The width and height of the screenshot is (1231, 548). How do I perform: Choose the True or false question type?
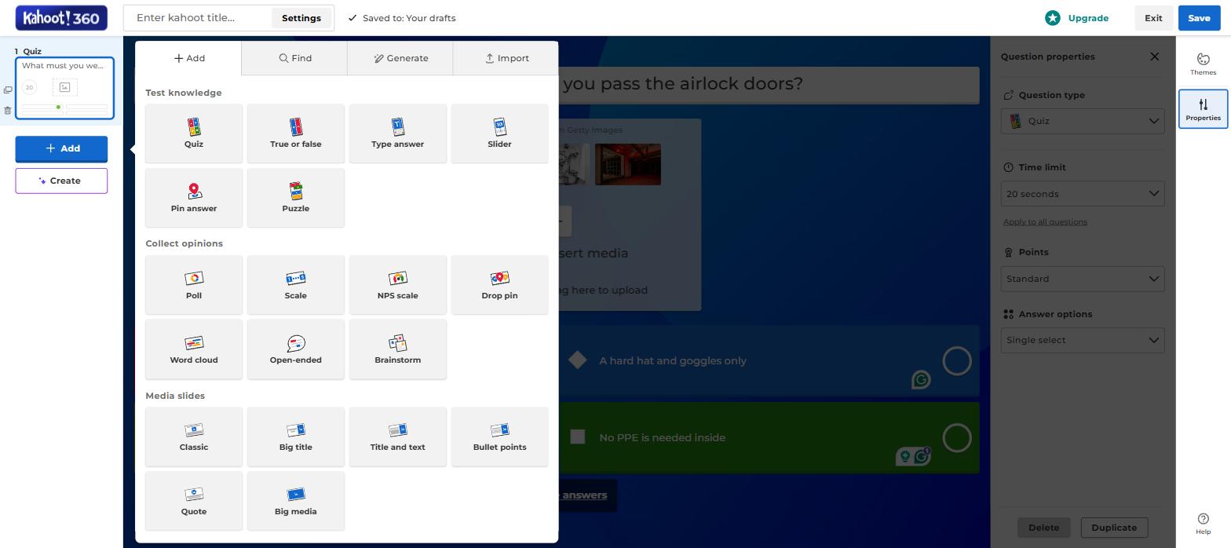tap(296, 133)
